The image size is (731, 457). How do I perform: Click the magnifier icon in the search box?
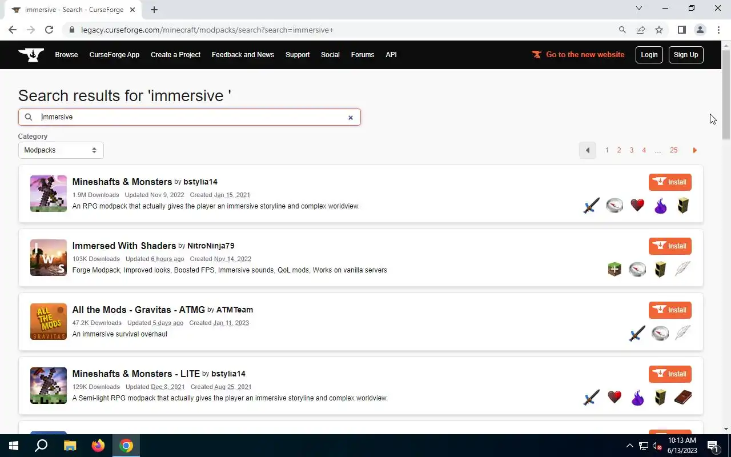[29, 117]
